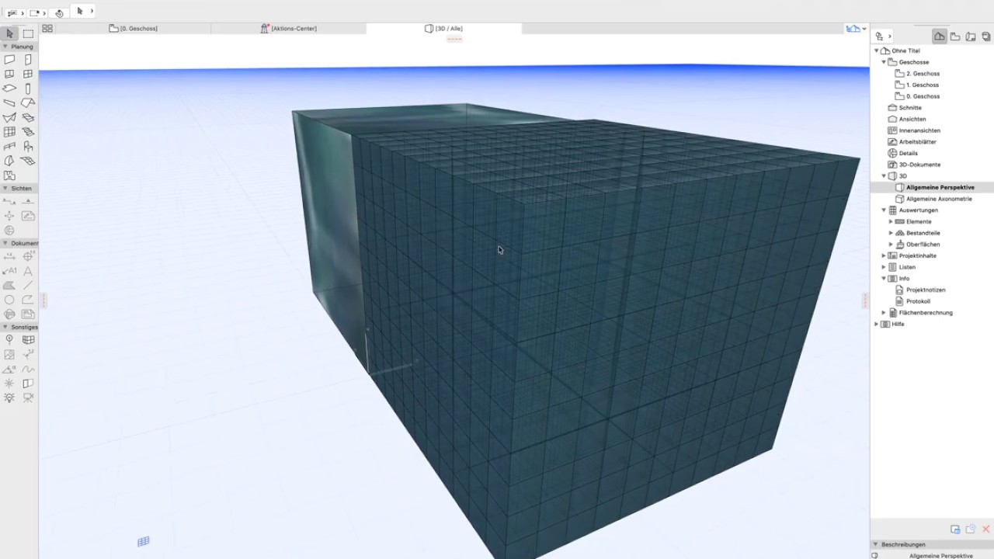Open the navigator project chooser popup

(x=882, y=36)
